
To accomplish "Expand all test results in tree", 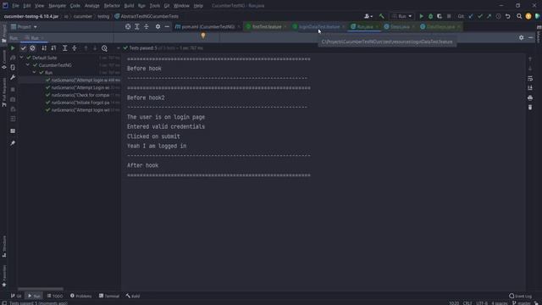I will [x=64, y=48].
